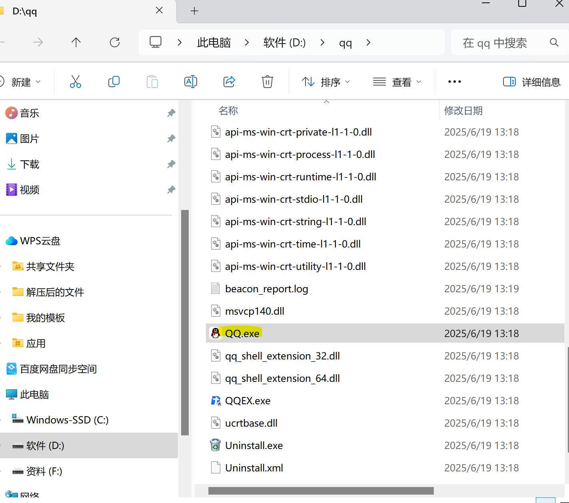Click the search magnifier icon
Image resolution: width=569 pixels, height=503 pixels.
tap(554, 42)
